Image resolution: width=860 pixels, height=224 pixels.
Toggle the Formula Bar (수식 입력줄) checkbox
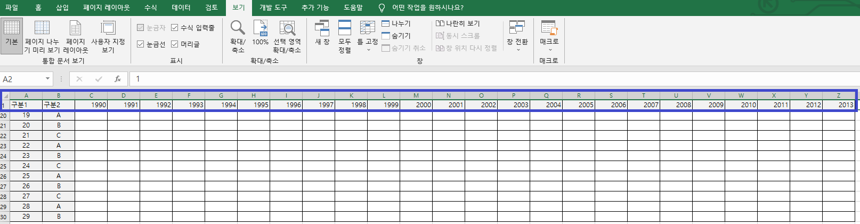tap(193, 28)
